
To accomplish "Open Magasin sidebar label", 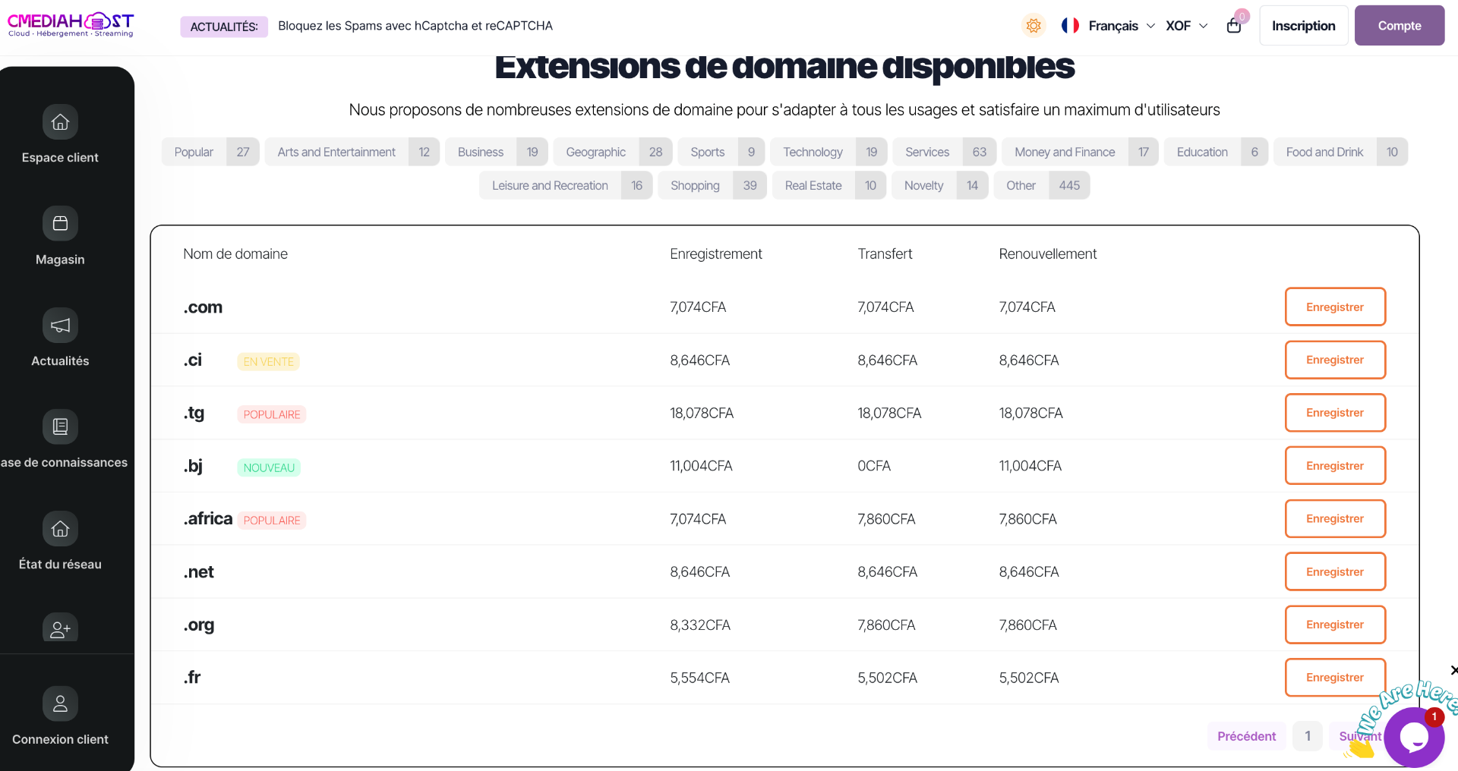I will [60, 260].
